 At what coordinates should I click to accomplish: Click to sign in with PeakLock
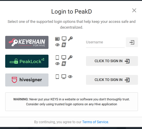(112, 61)
